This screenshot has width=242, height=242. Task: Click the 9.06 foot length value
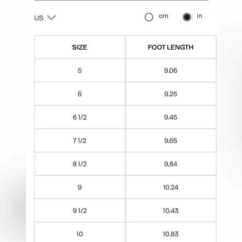[x=171, y=71]
